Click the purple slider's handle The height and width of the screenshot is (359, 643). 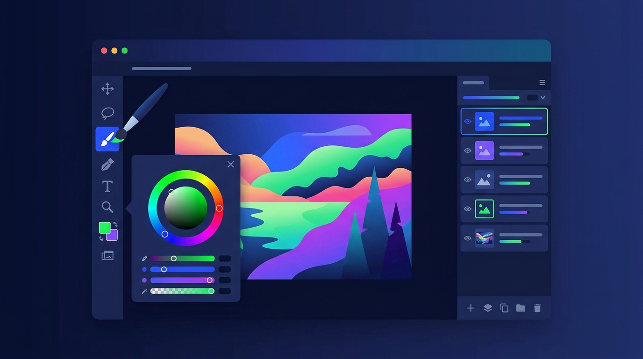210,280
